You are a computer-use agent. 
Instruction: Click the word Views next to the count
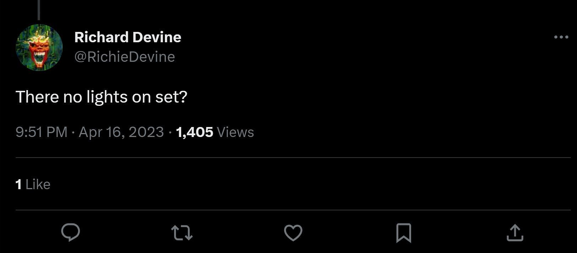pyautogui.click(x=235, y=132)
